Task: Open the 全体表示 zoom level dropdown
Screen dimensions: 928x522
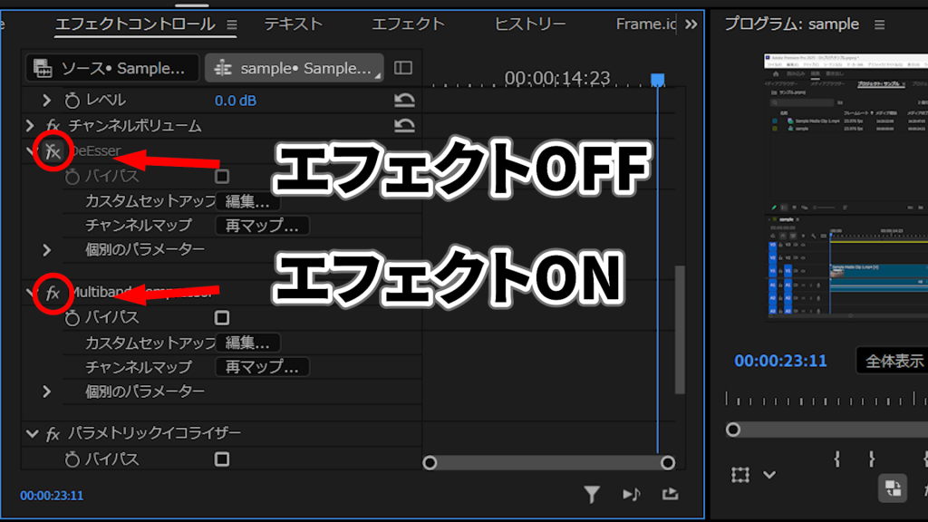Action: click(x=893, y=361)
